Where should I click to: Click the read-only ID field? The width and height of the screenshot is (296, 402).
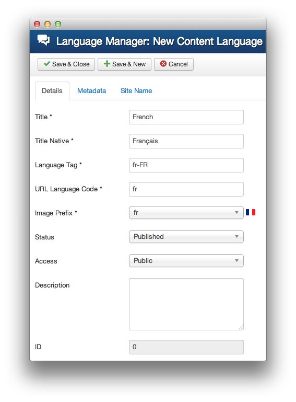(x=186, y=347)
